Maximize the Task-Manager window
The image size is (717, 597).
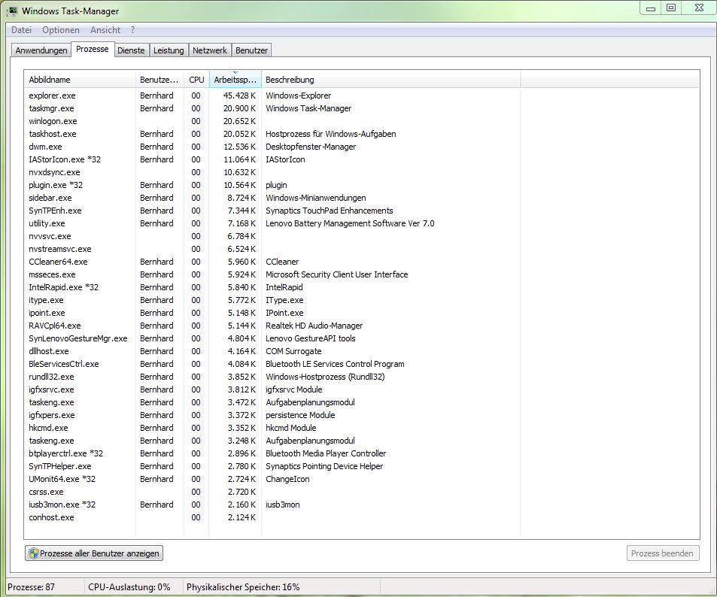coord(671,8)
